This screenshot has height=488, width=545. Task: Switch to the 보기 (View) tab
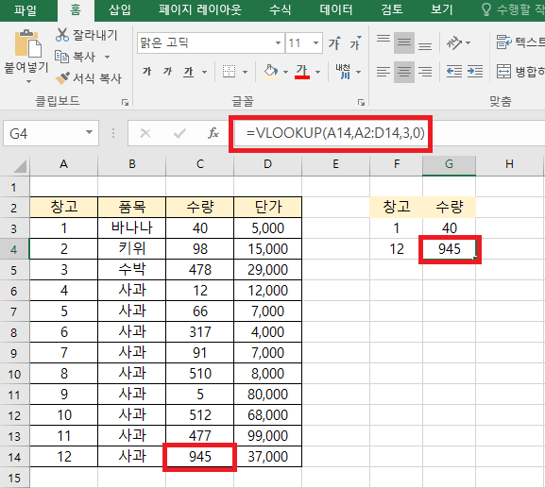click(442, 10)
